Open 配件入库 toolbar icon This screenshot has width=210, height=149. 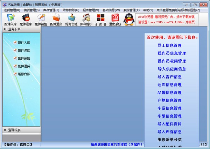10,20
